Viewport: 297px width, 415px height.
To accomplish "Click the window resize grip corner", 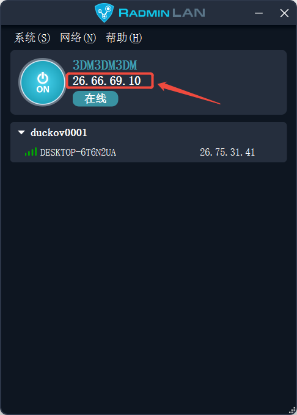I will (292, 410).
